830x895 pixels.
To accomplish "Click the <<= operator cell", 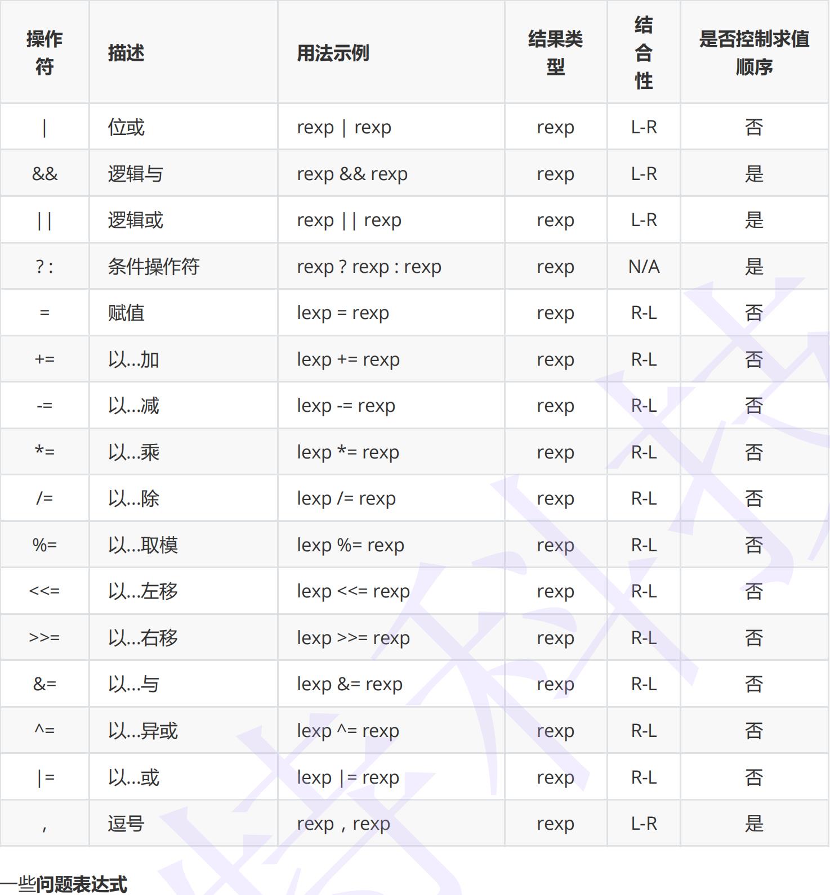I will [x=44, y=591].
